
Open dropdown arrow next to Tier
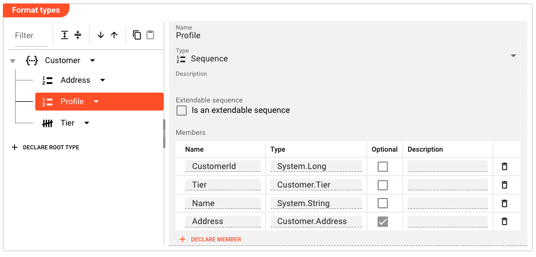click(87, 123)
